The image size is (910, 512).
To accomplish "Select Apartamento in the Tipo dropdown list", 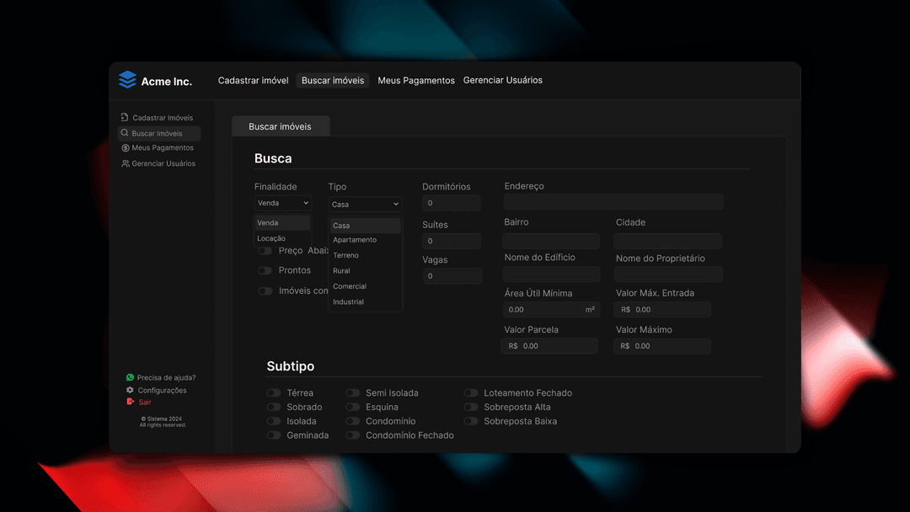I will pyautogui.click(x=355, y=240).
